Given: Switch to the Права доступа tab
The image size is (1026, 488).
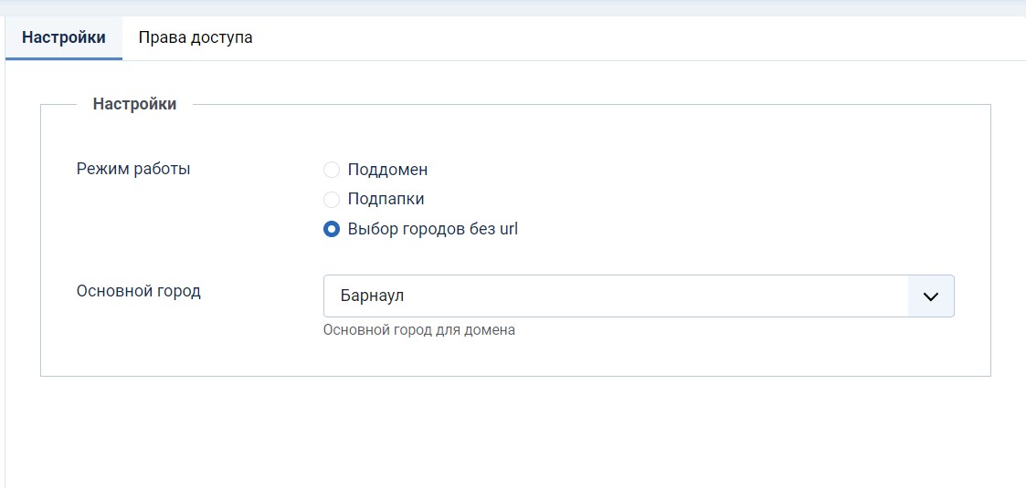Looking at the screenshot, I should pyautogui.click(x=195, y=38).
